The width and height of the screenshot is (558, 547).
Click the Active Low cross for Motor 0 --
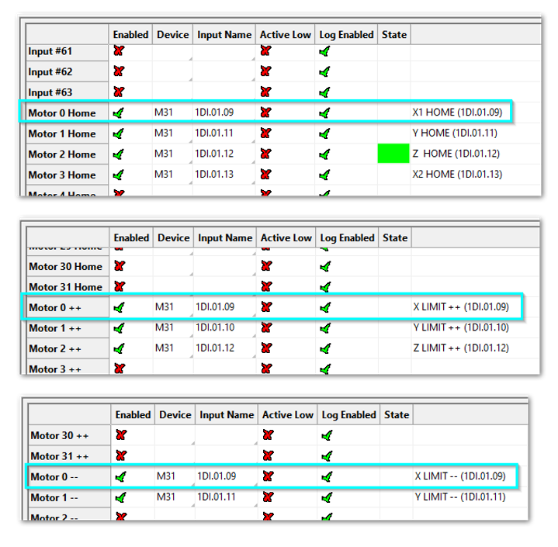point(268,476)
